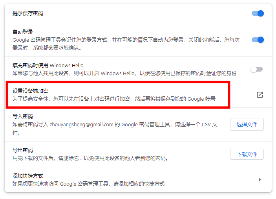The width and height of the screenshot is (276, 199).
Task: Click the import description mentioning gmail.com
Action: (115, 129)
